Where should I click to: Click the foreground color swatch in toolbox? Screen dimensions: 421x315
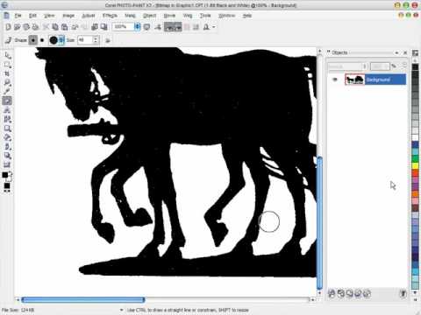[x=5, y=175]
